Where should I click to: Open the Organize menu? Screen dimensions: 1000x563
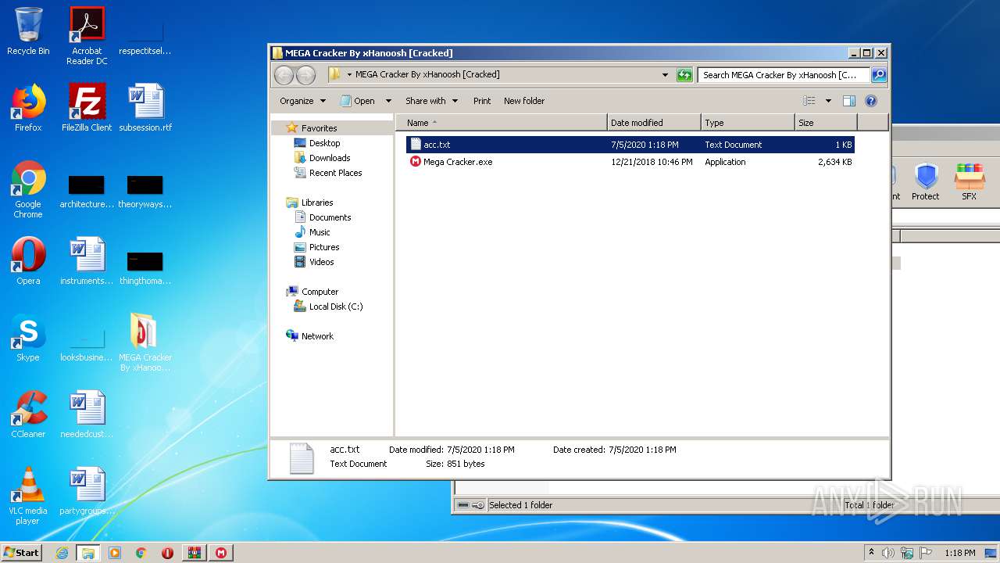tap(302, 101)
